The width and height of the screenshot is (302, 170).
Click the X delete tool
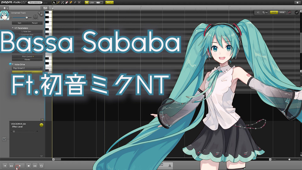(x=79, y=3)
